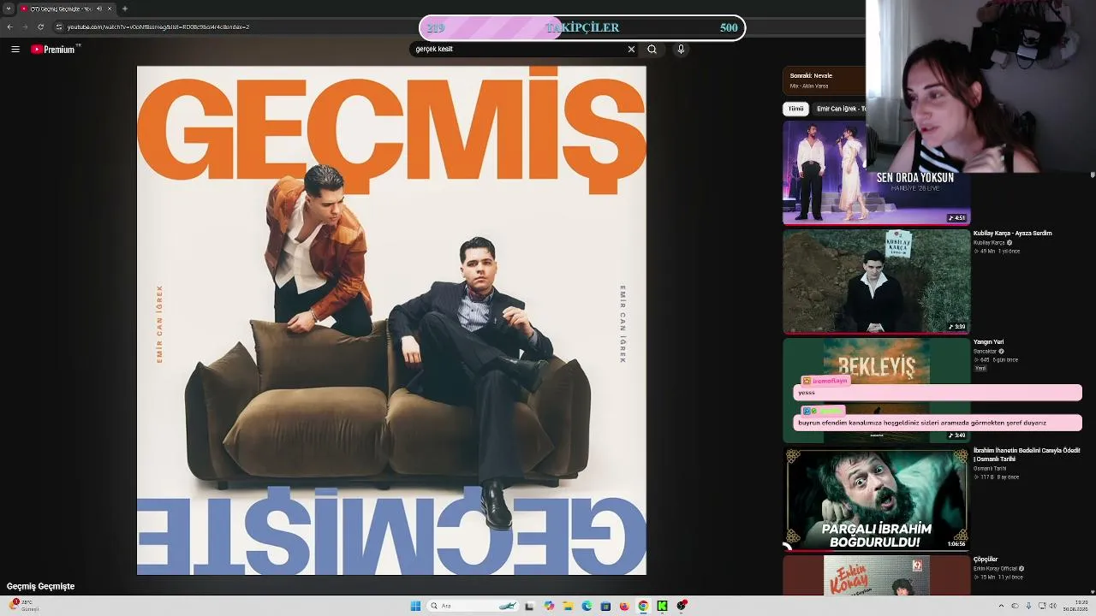Select the youtube.com address bar URL
The height and width of the screenshot is (616, 1096).
(x=158, y=27)
